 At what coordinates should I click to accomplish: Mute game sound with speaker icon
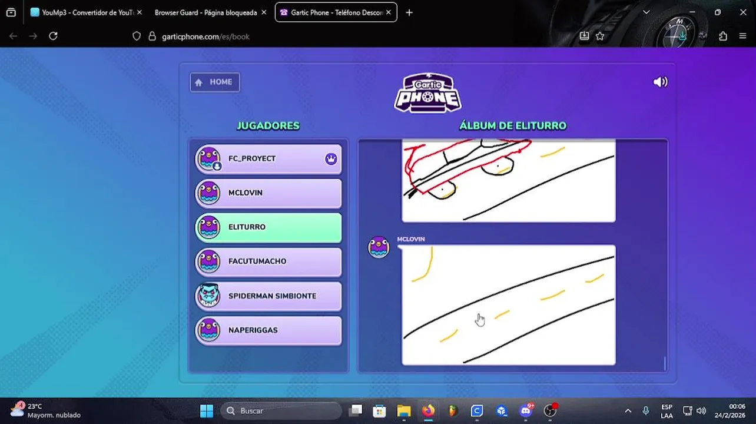[661, 82]
